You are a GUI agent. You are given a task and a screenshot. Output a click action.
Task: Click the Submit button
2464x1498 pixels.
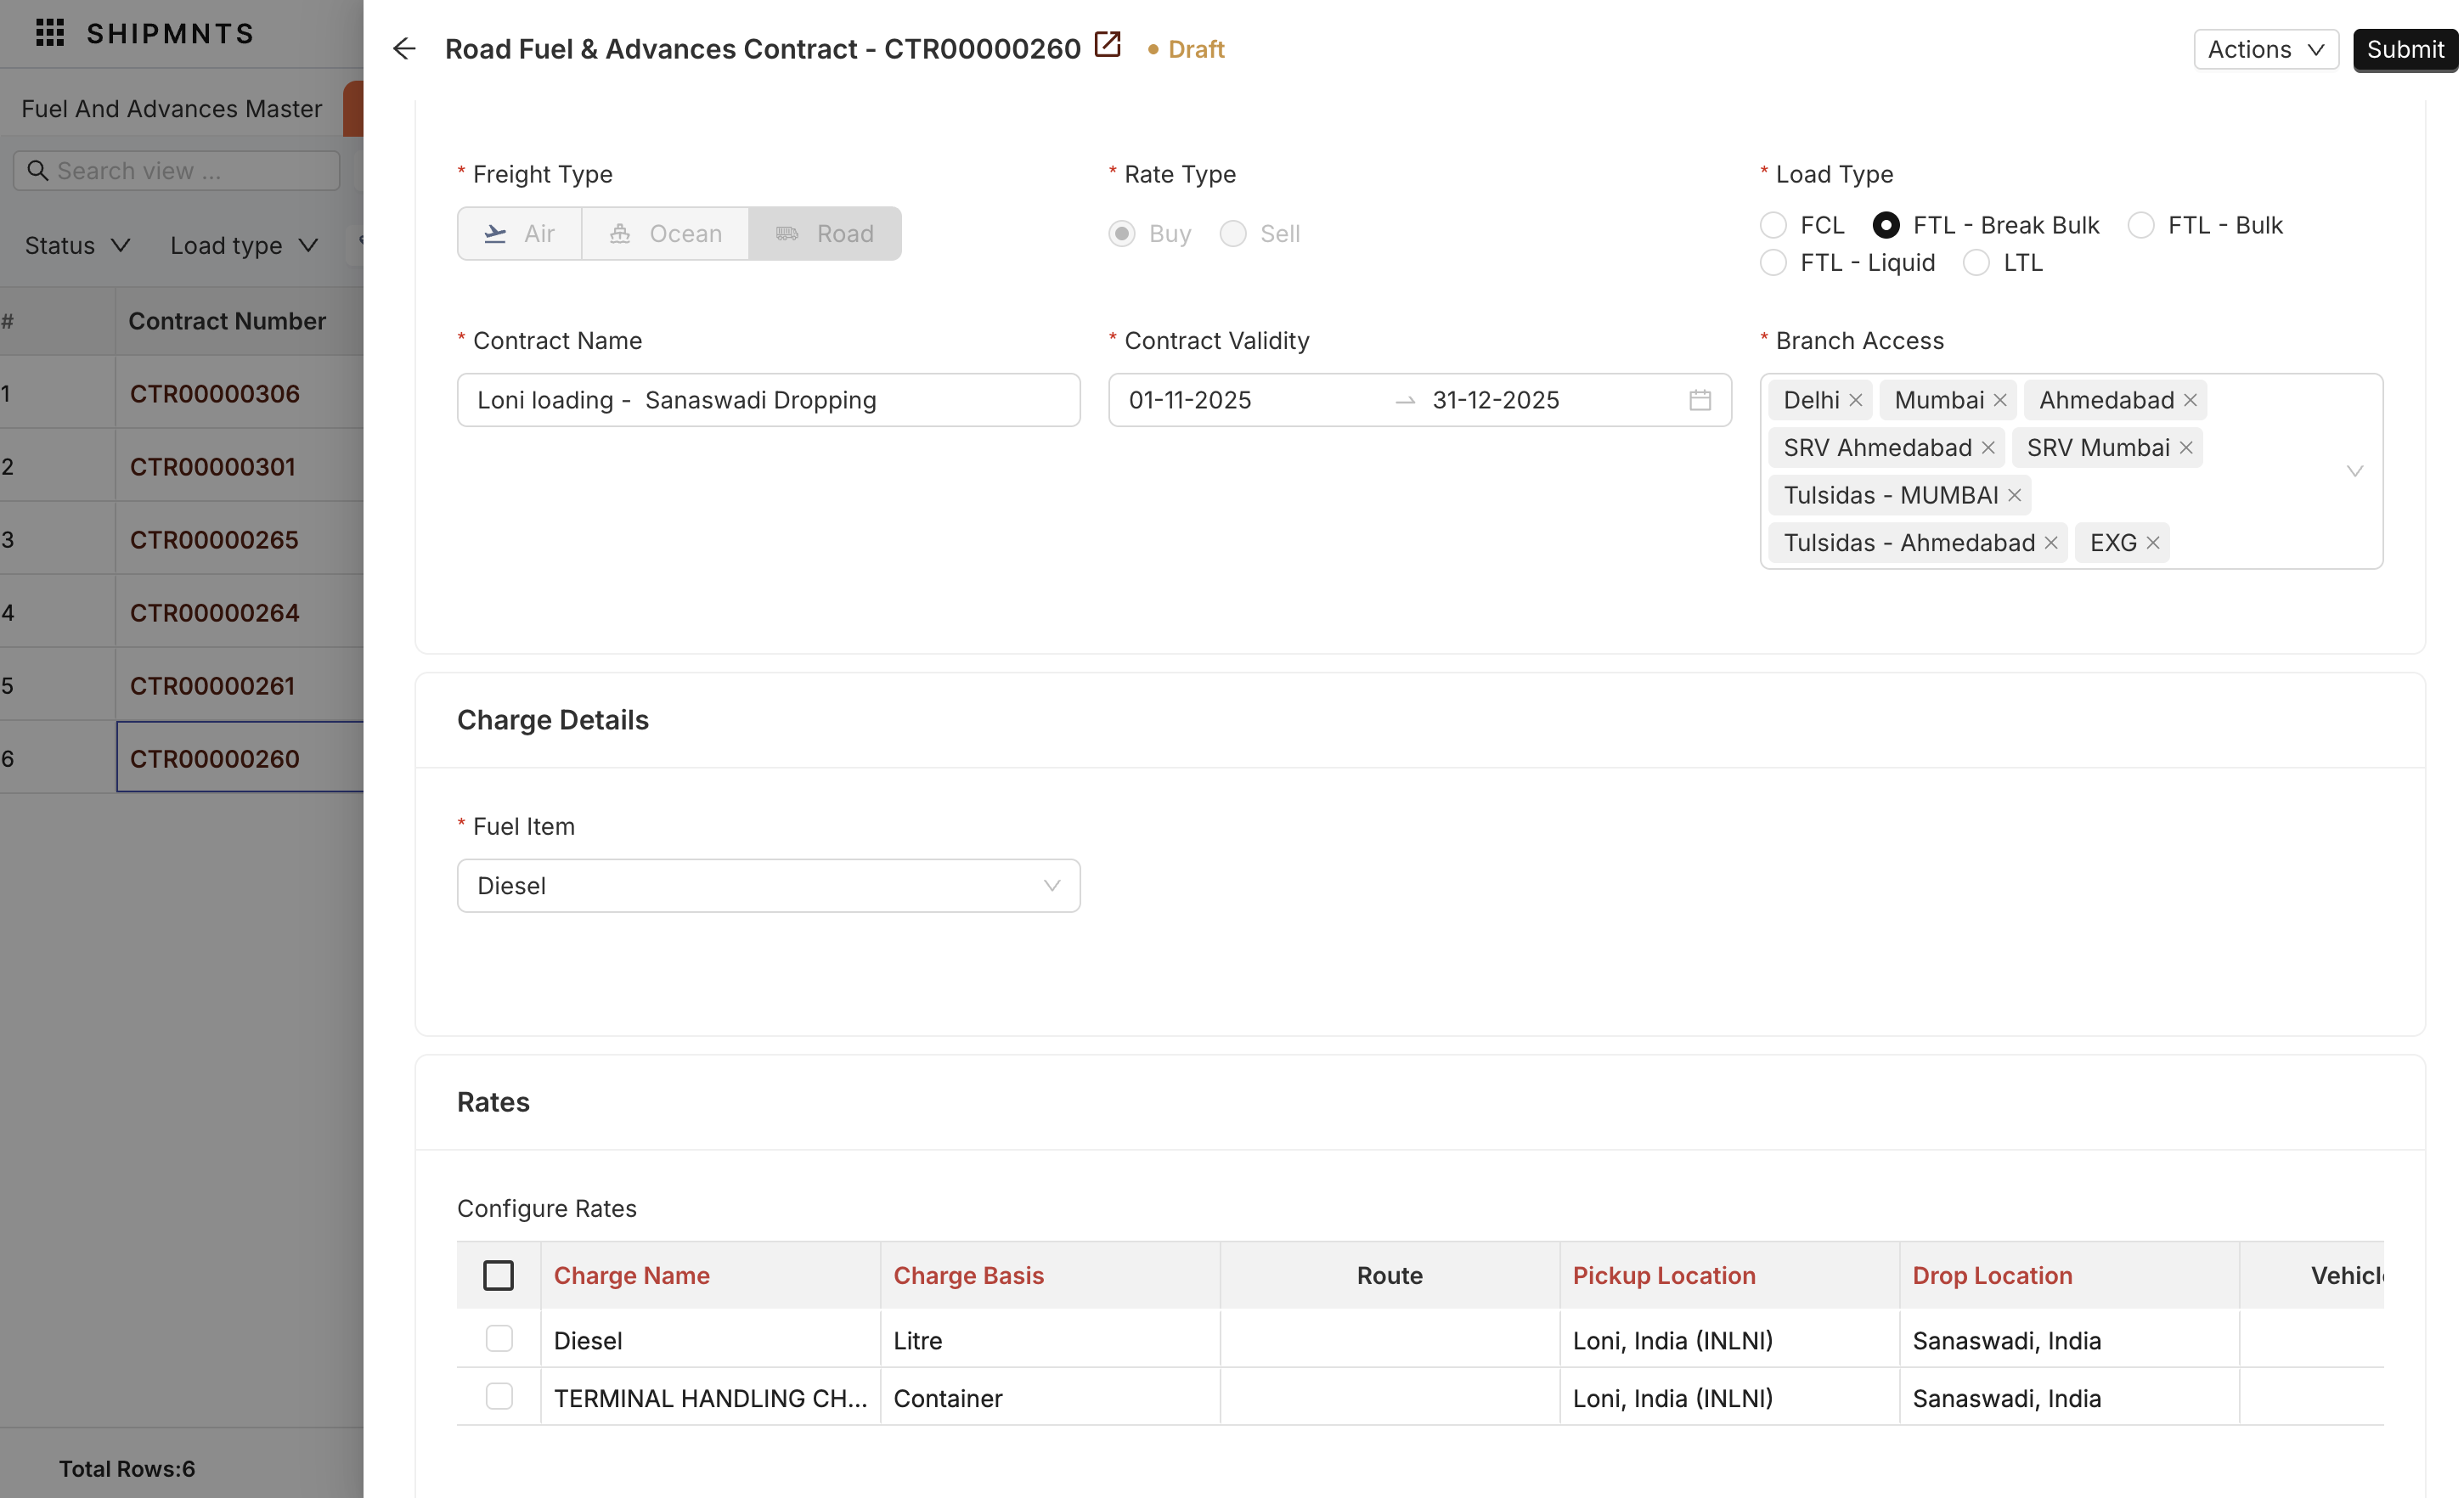pyautogui.click(x=2405, y=49)
